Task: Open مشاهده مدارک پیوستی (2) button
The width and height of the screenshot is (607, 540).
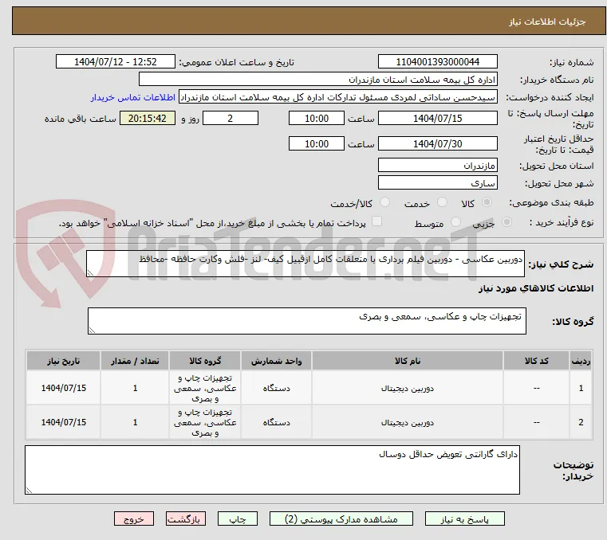Action: point(341,518)
